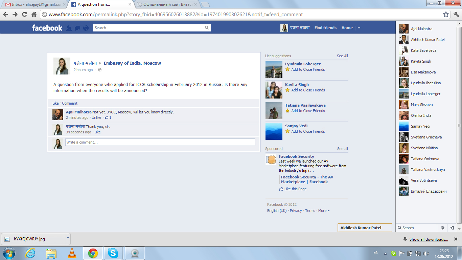Like the Facebook Security page
The height and width of the screenshot is (260, 462).
(x=295, y=189)
